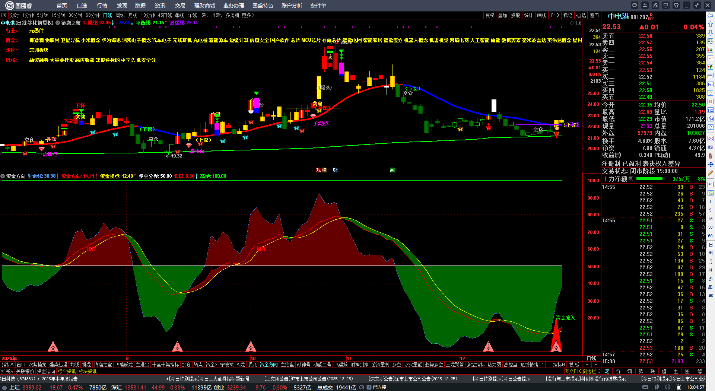Switch to the 资金流向 bottom tab
The width and height of the screenshot is (715, 391).
46,371
